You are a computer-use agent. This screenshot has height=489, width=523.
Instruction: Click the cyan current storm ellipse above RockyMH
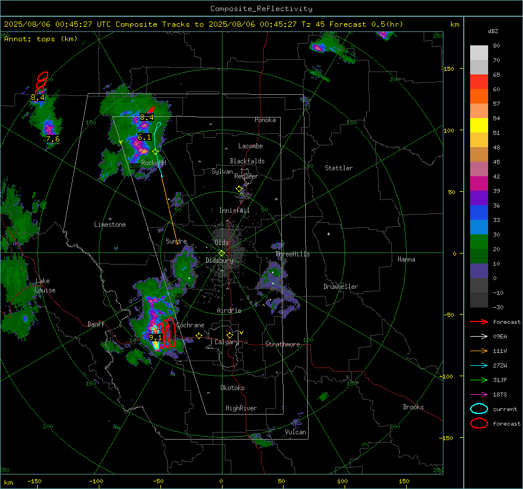[159, 126]
